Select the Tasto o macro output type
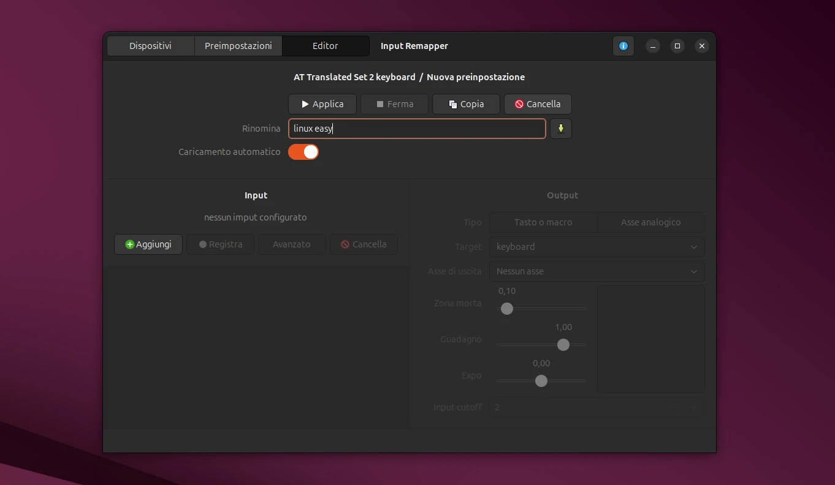Image resolution: width=835 pixels, height=485 pixels. pyautogui.click(x=542, y=222)
